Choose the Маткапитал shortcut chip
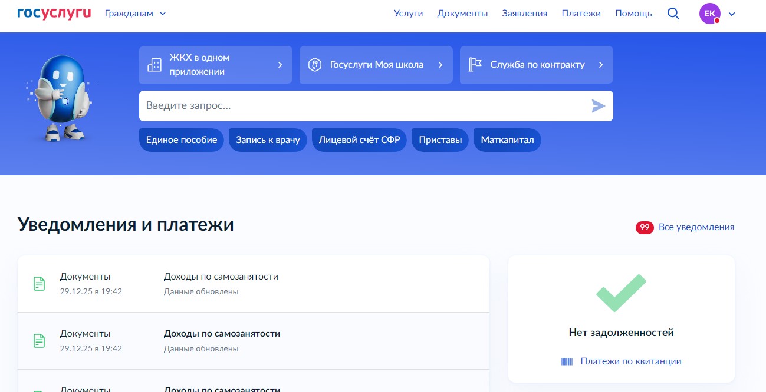Viewport: 766px width, 392px height. click(x=507, y=139)
